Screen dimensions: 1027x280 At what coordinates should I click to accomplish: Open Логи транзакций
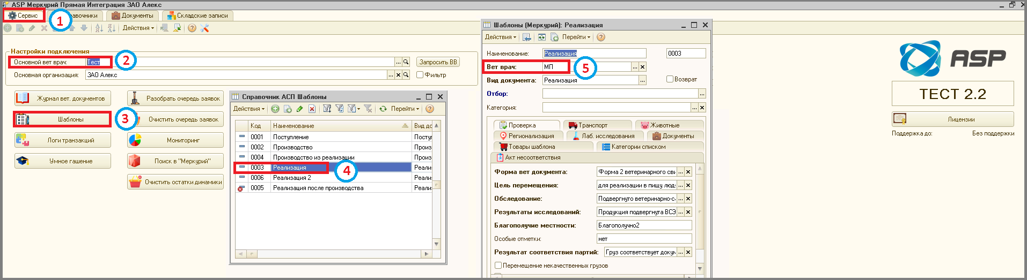pos(63,140)
